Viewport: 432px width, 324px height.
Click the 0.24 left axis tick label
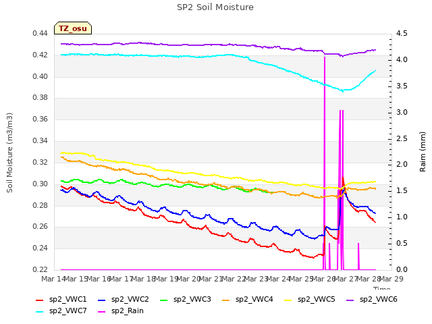tap(40, 248)
